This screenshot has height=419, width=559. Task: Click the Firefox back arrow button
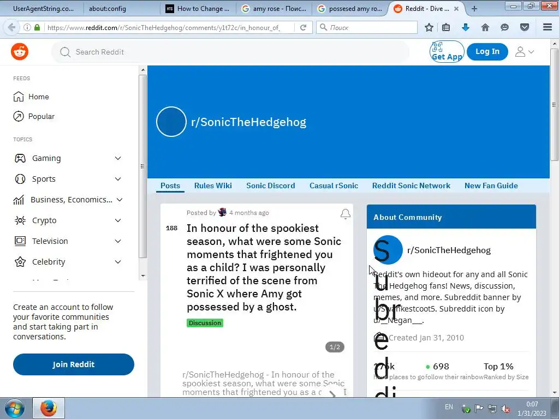click(11, 27)
